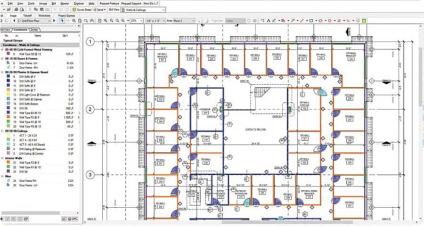The width and height of the screenshot is (424, 226).
Task: Open the 1/8" scale dropdown
Action: point(155,21)
